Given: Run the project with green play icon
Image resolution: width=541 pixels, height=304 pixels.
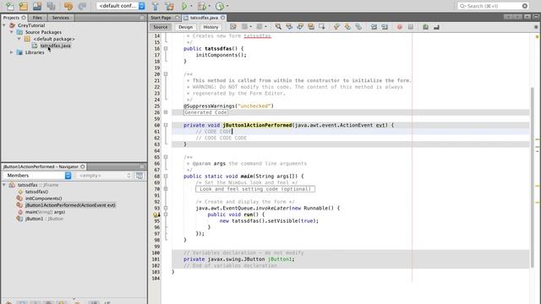Looking at the screenshot, I should pyautogui.click(x=184, y=6).
